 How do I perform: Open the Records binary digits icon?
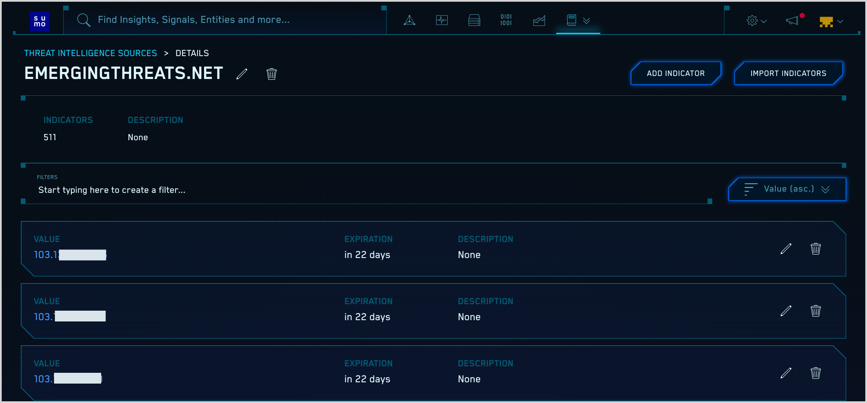506,20
